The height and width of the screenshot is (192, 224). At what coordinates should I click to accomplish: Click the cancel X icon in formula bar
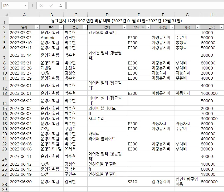[41, 6]
